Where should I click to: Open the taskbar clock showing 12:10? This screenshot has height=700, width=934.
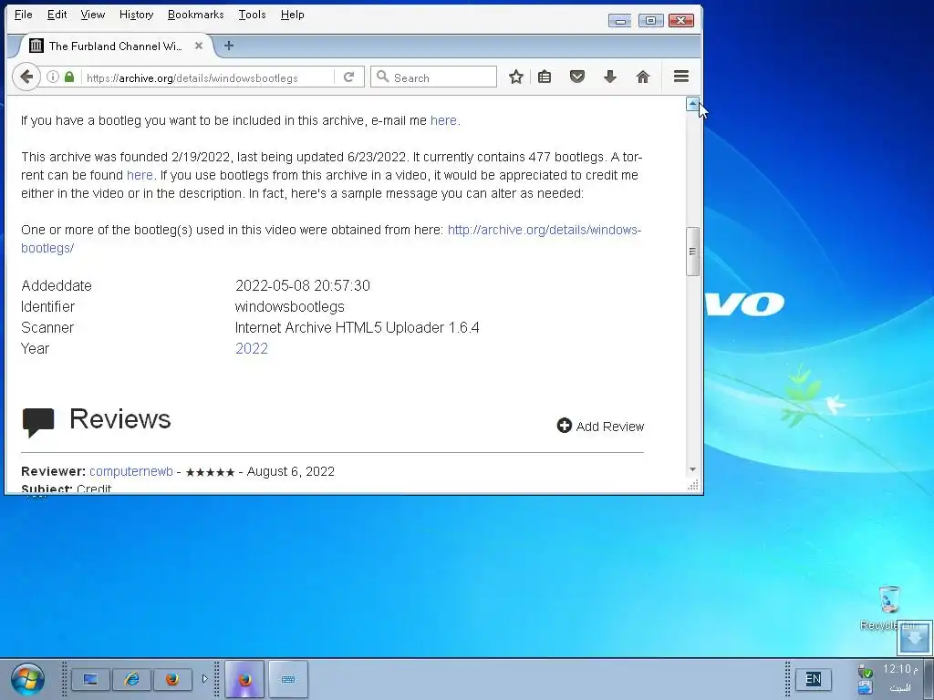coord(900,678)
